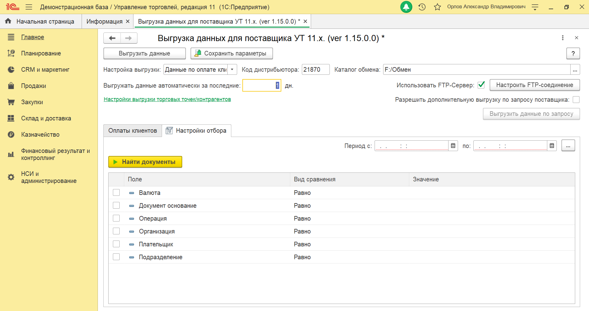Go forward with the right arrow

[129, 38]
